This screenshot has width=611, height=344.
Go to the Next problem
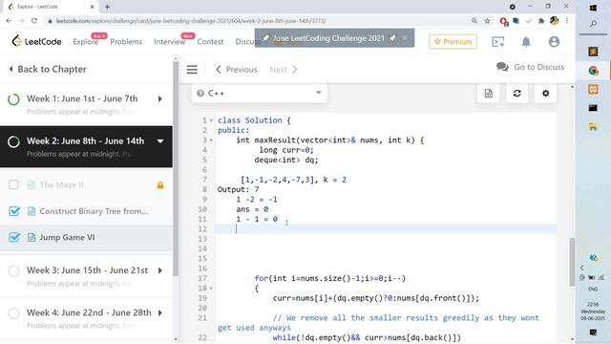point(284,70)
